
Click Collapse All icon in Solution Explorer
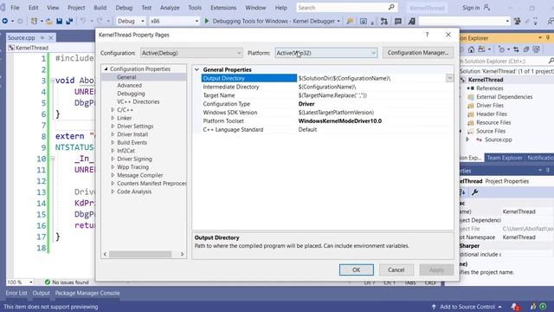(526, 49)
